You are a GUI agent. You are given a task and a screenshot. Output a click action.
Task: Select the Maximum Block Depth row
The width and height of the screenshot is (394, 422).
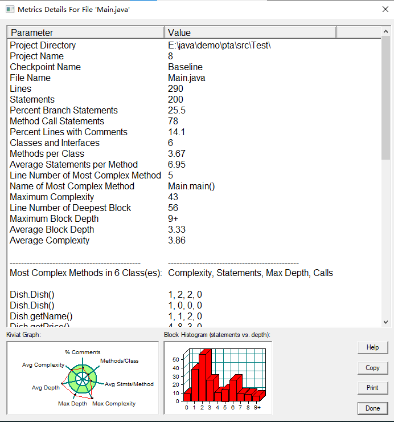point(194,219)
